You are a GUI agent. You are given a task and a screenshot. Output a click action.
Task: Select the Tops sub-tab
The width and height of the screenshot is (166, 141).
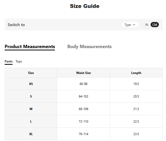click(19, 61)
